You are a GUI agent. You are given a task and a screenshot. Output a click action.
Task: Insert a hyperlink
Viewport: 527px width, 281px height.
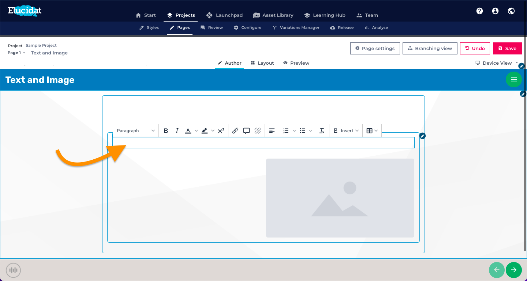(235, 131)
